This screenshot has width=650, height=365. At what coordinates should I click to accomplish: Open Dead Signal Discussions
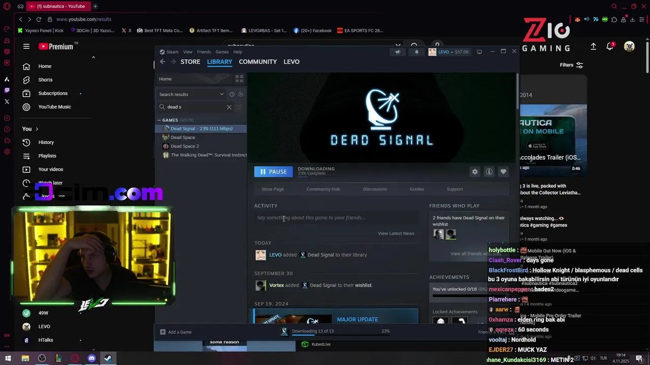click(x=375, y=189)
